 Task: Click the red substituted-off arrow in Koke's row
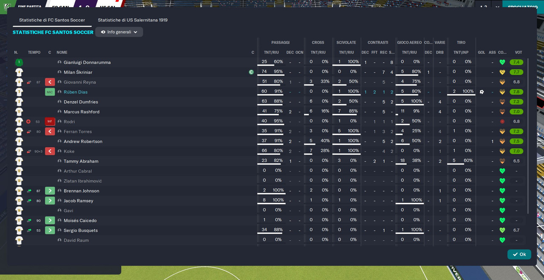coord(50,151)
